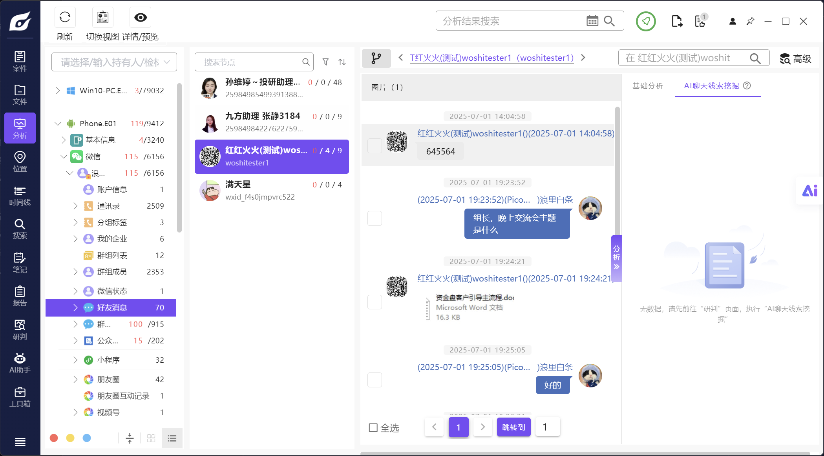The width and height of the screenshot is (824, 456).
Task: Expand the 通讯录 node
Action: pos(75,206)
